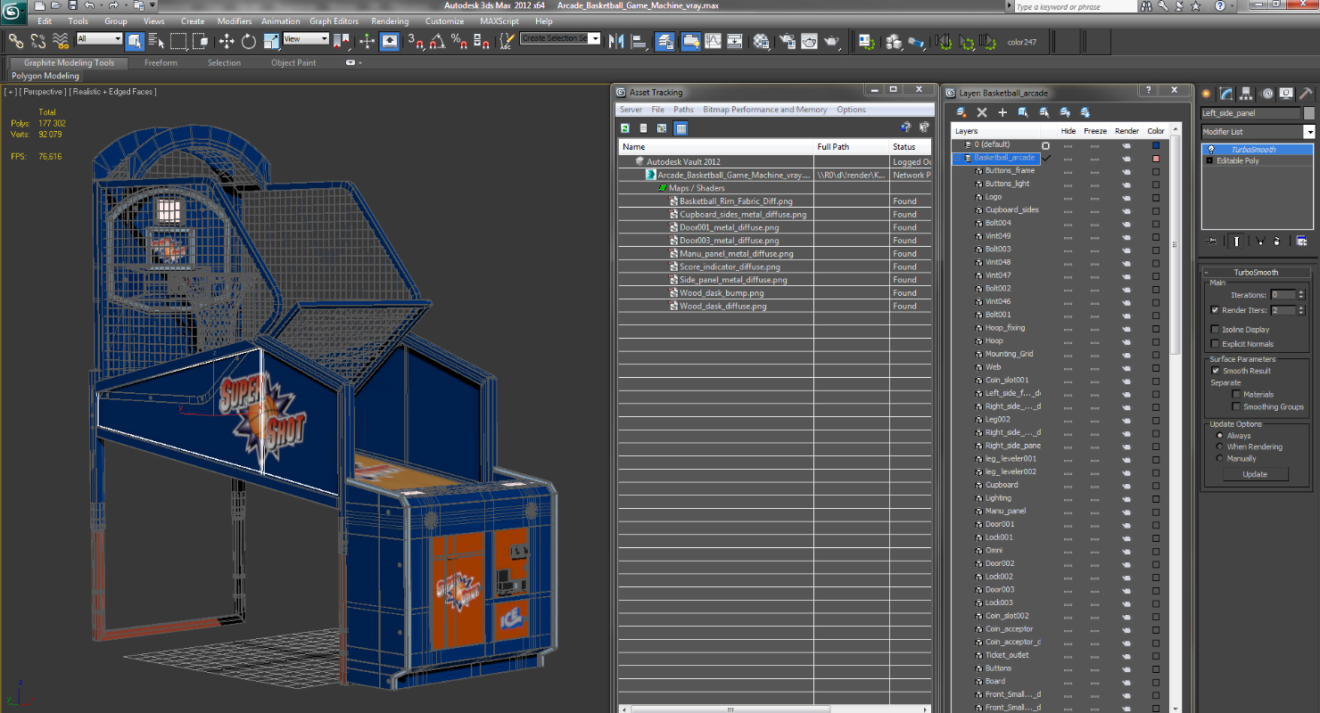Image resolution: width=1320 pixels, height=713 pixels.
Task: Activate the Select and Scale tool
Action: pyautogui.click(x=269, y=41)
